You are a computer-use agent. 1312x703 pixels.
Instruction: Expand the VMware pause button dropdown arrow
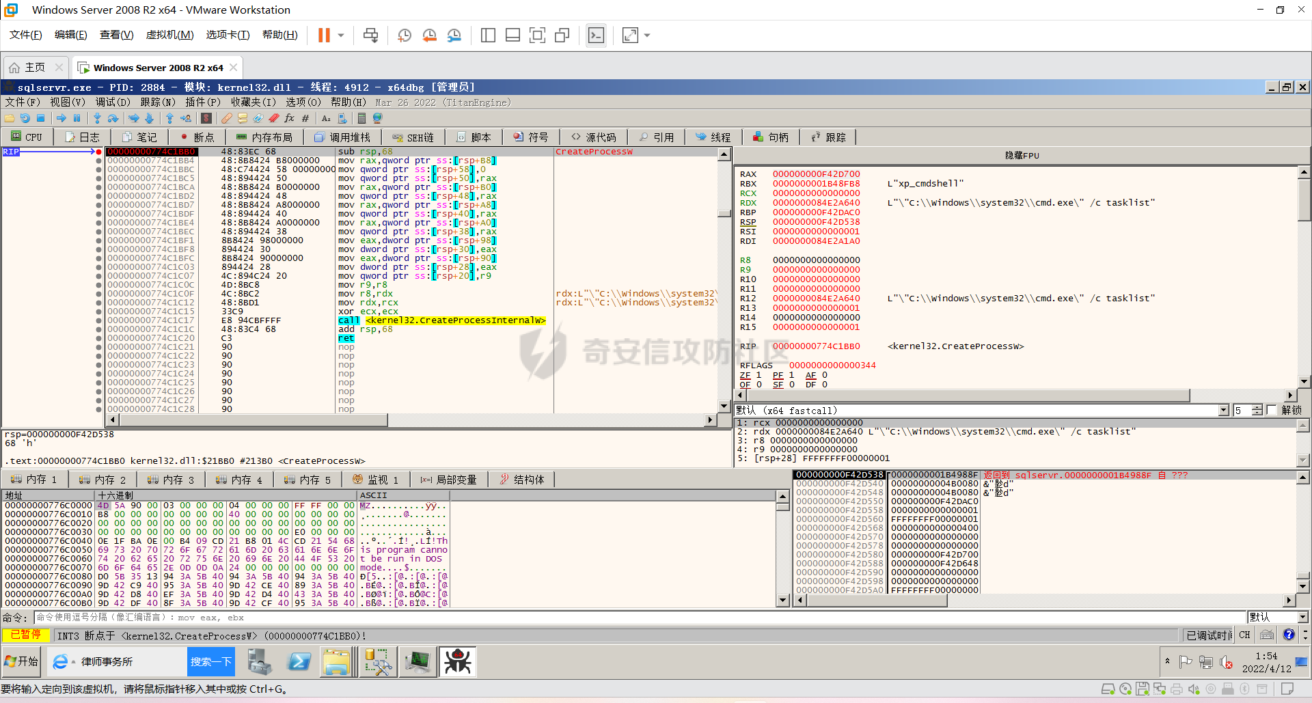tap(341, 36)
